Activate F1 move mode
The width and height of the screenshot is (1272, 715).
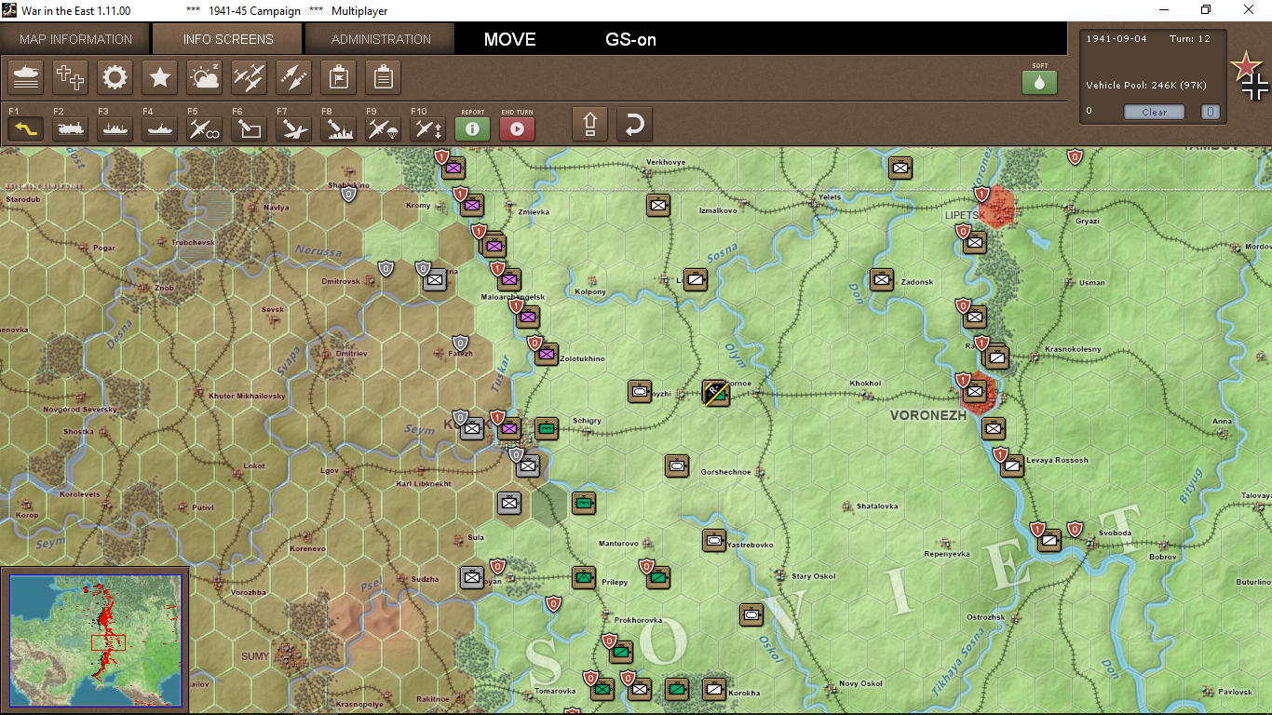coord(25,128)
